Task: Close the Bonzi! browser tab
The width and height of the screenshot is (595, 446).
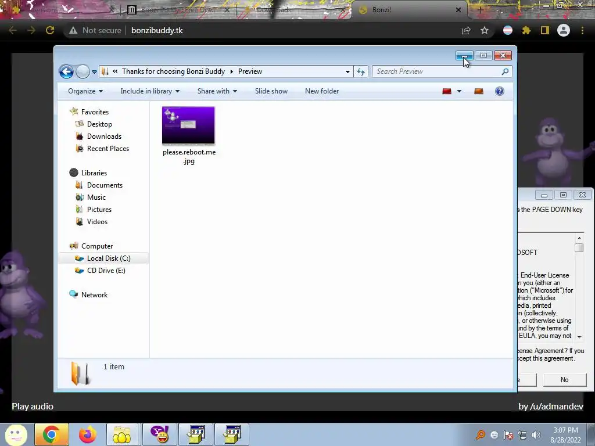Action: [x=458, y=10]
